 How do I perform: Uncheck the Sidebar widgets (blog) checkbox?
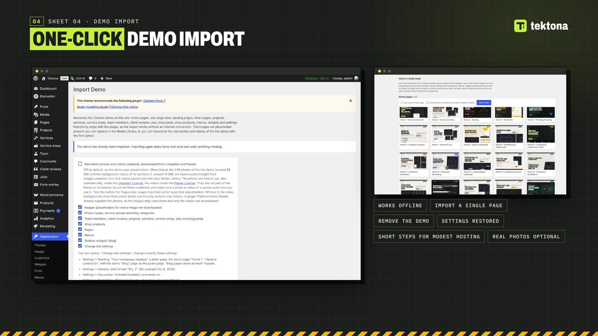click(x=80, y=240)
